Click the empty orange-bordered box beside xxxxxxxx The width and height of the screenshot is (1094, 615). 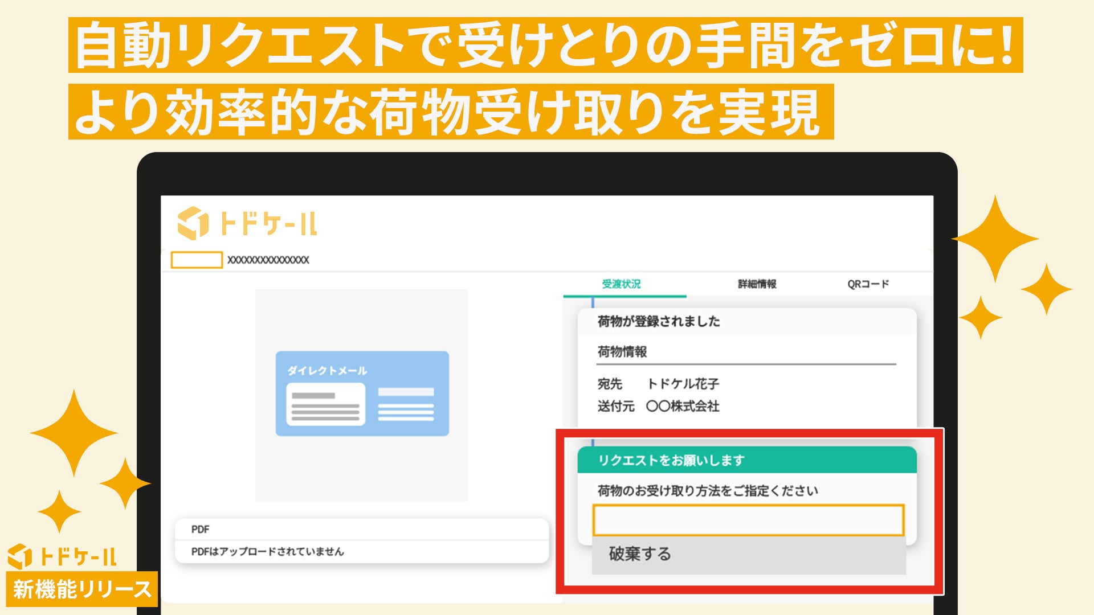(x=197, y=260)
